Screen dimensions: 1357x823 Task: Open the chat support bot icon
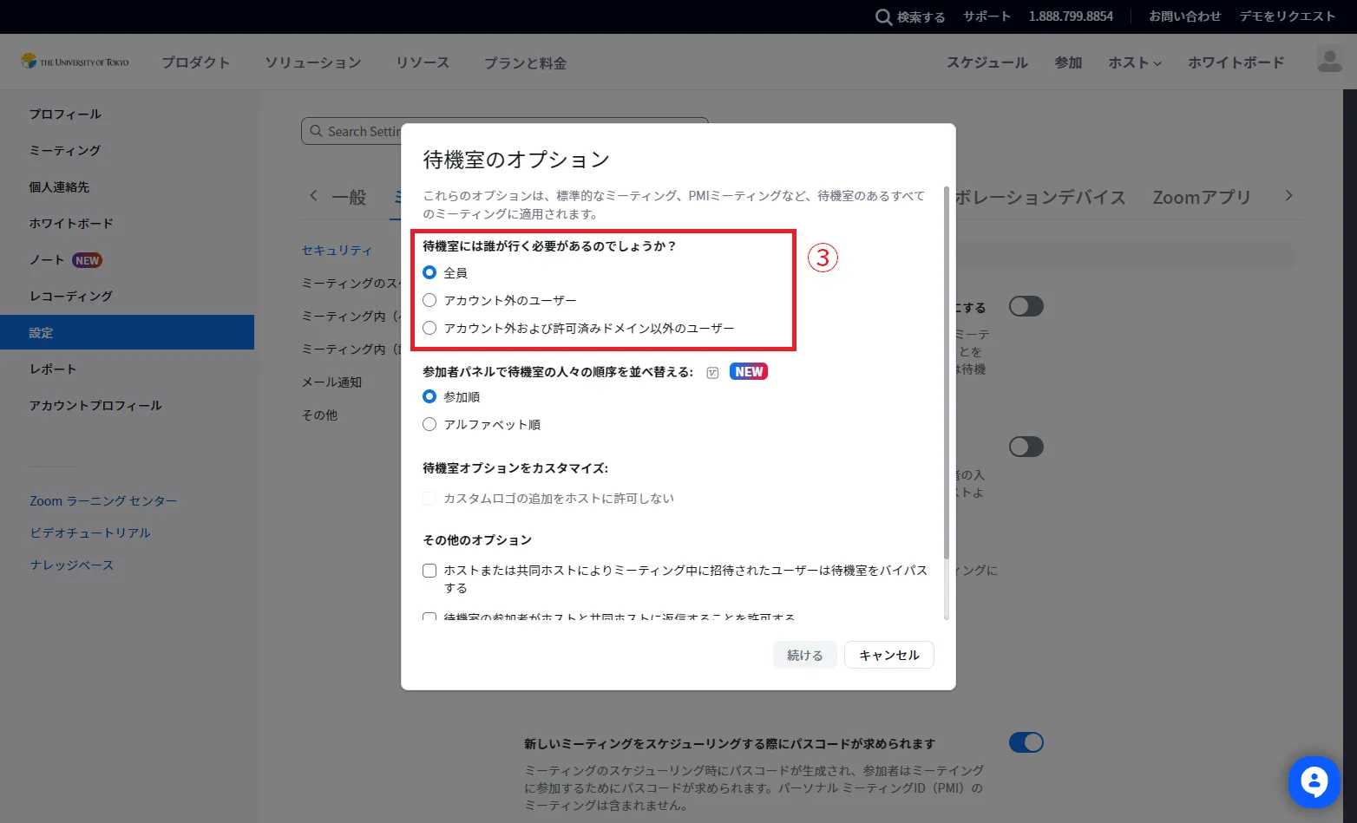point(1314,781)
